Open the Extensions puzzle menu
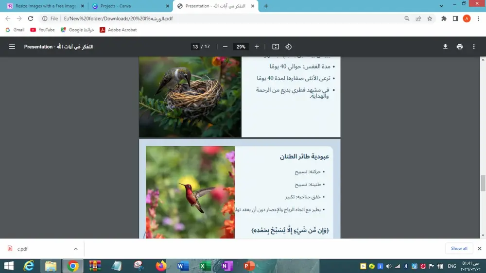The image size is (486, 273). pos(444,18)
